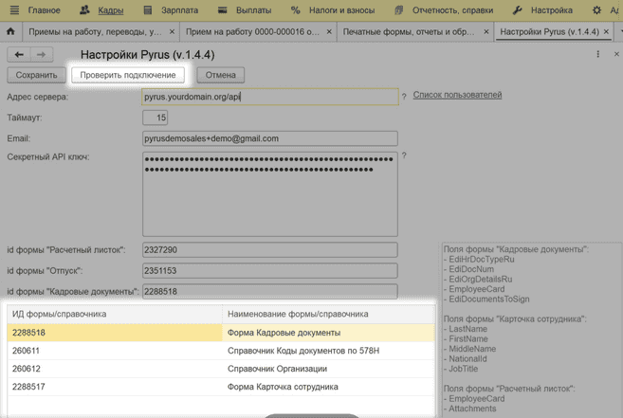This screenshot has width=623, height=418.
Task: Switch to Приемы на работу, переводы tab
Action: pyautogui.click(x=95, y=31)
